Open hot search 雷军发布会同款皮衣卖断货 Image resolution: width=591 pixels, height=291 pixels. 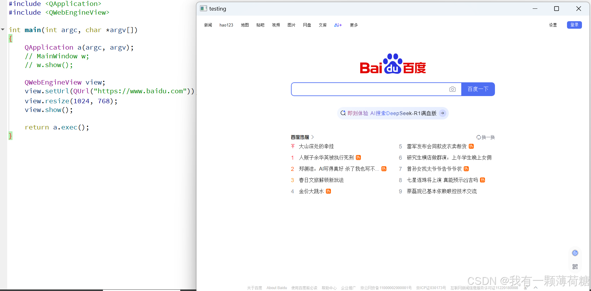pos(437,146)
